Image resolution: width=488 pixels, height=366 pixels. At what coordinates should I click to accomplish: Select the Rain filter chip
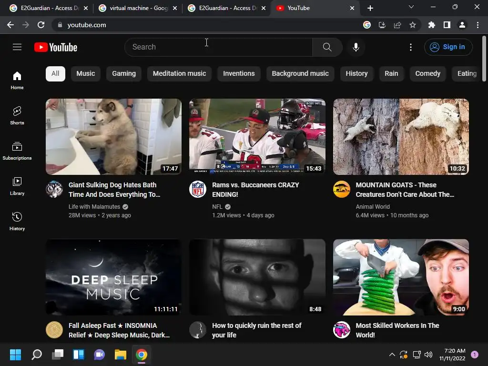click(391, 74)
